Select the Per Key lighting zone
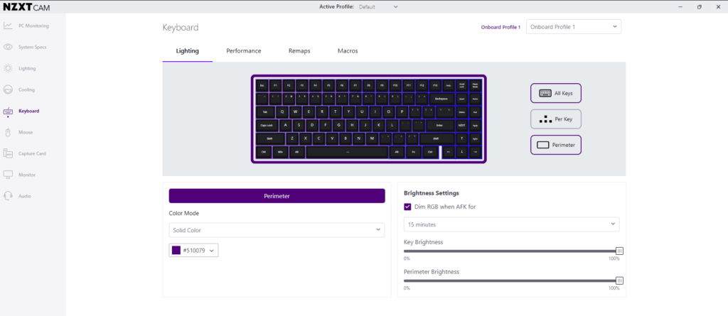Screen dimensions: 728x316 556,119
